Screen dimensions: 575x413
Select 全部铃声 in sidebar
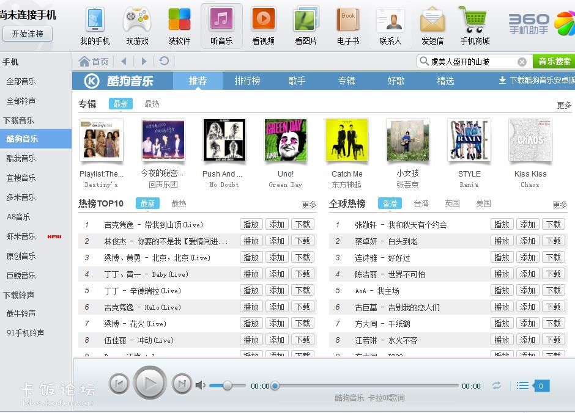tap(21, 101)
